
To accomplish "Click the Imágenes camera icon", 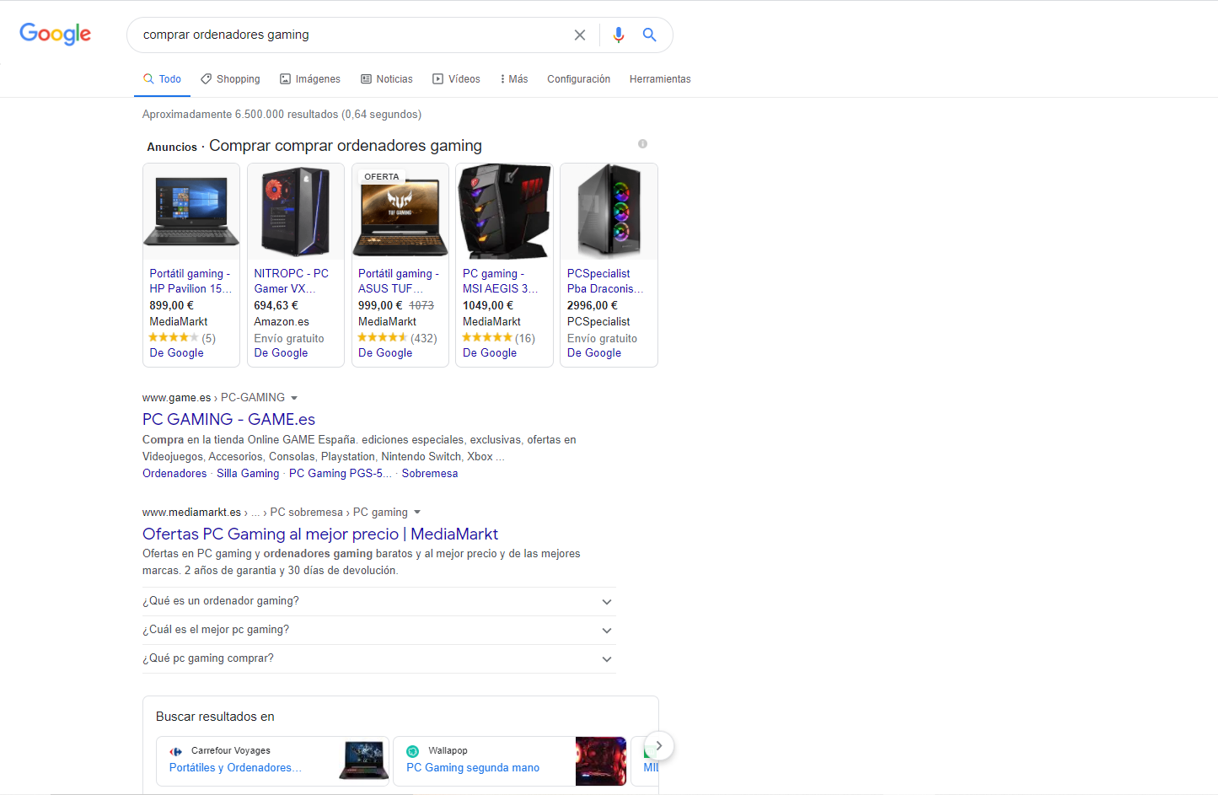I will (284, 78).
